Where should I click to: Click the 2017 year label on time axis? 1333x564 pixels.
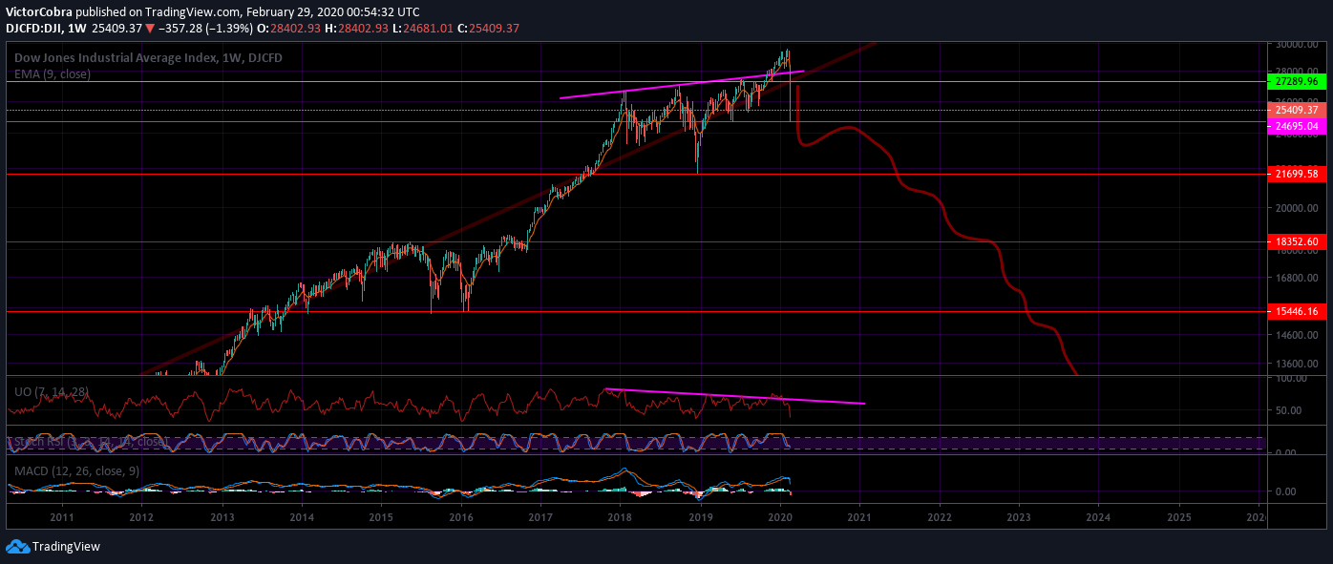pyautogui.click(x=541, y=517)
